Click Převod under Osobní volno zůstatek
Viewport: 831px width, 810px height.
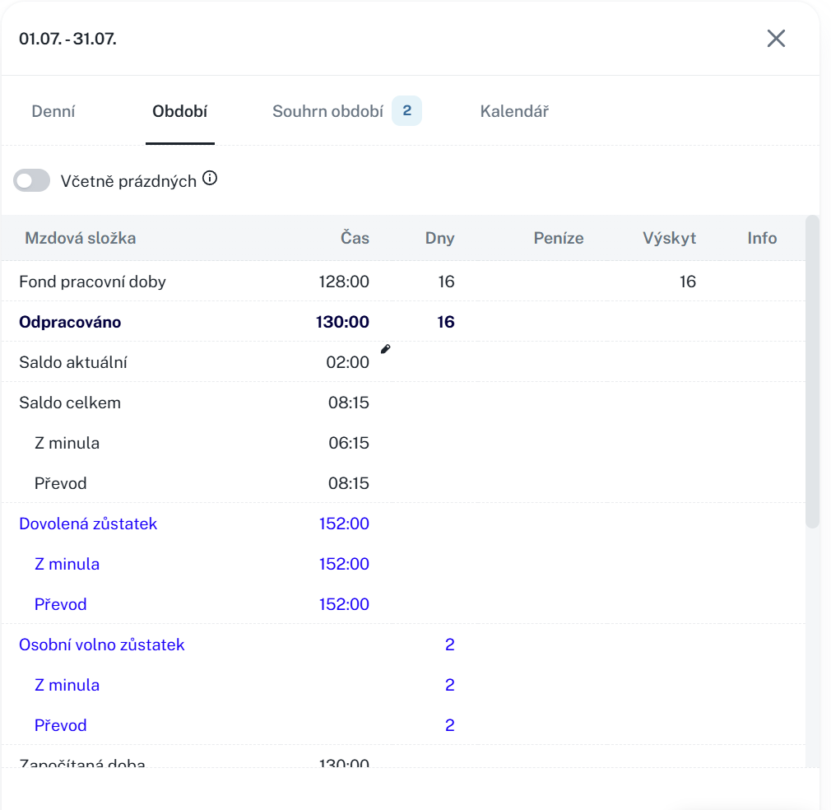pos(60,725)
